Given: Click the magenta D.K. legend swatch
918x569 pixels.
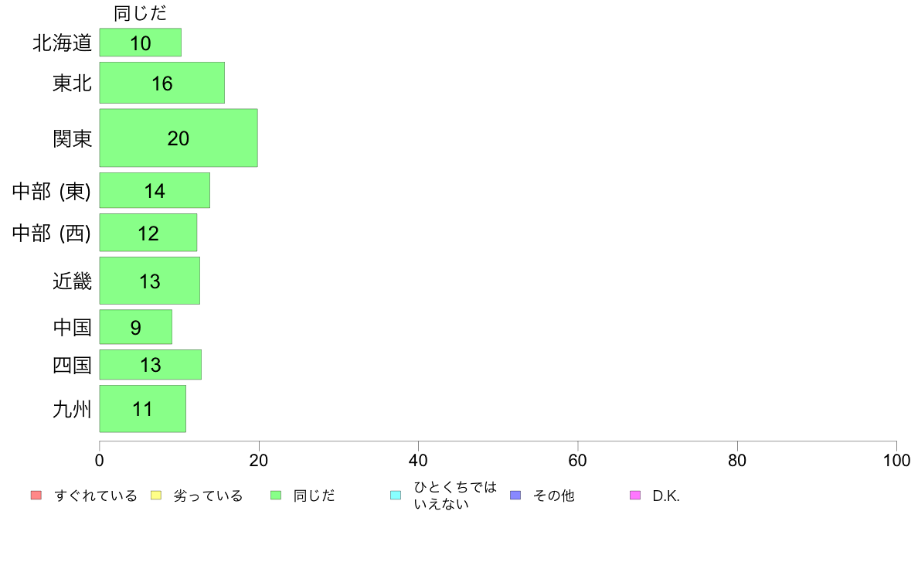Looking at the screenshot, I should 635,496.
